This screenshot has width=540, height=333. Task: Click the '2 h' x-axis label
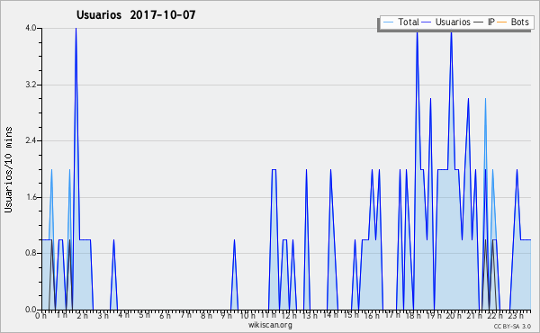click(82, 315)
